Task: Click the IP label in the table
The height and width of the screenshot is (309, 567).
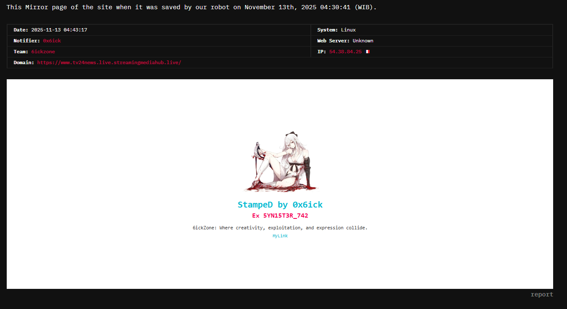Action: coord(322,52)
